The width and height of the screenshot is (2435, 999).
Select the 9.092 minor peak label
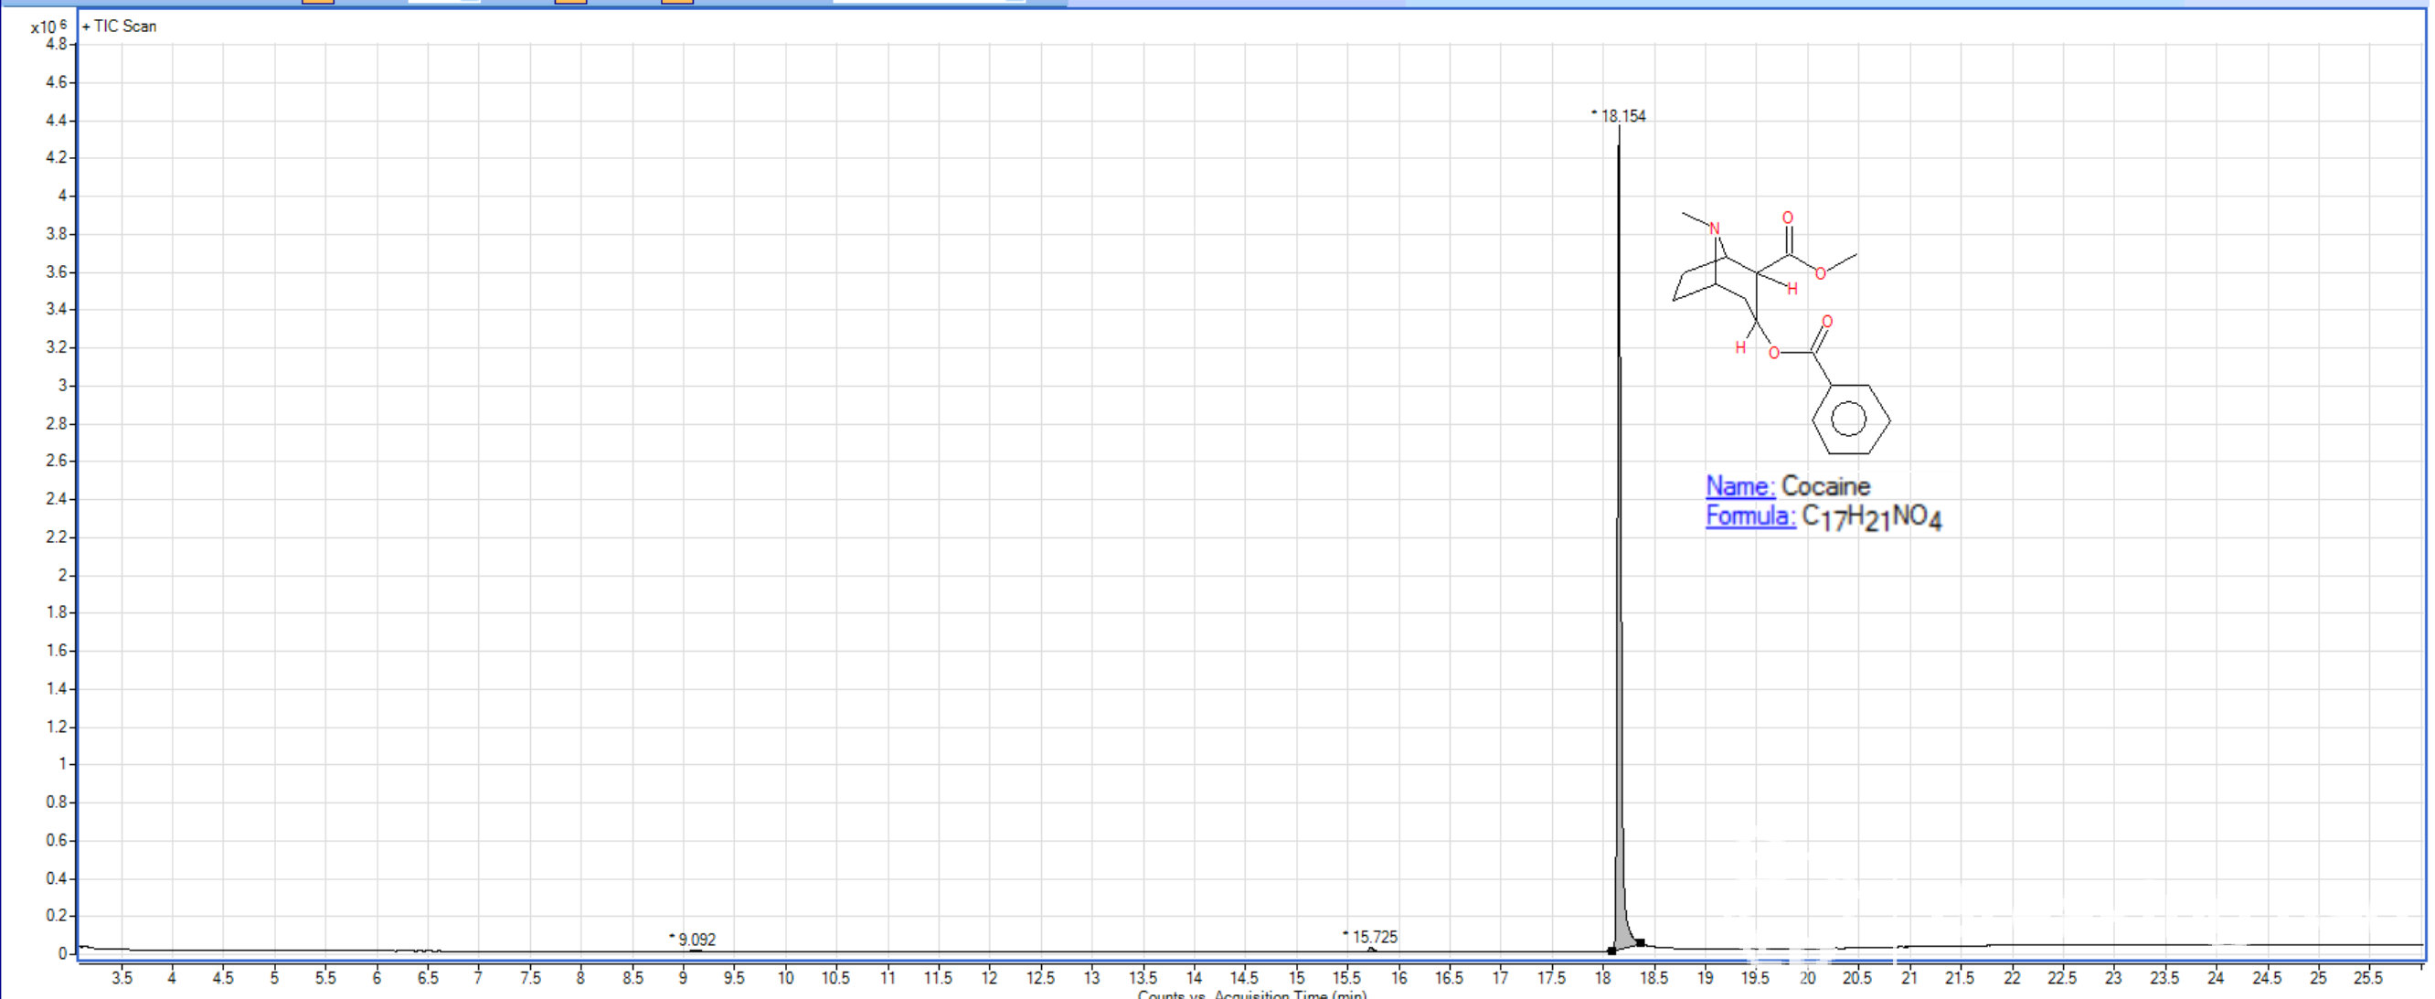696,940
